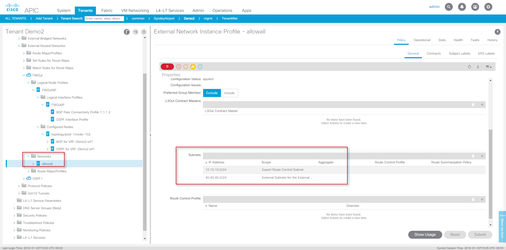Click the Reset button
This screenshot has width=506, height=250.
[455, 235]
